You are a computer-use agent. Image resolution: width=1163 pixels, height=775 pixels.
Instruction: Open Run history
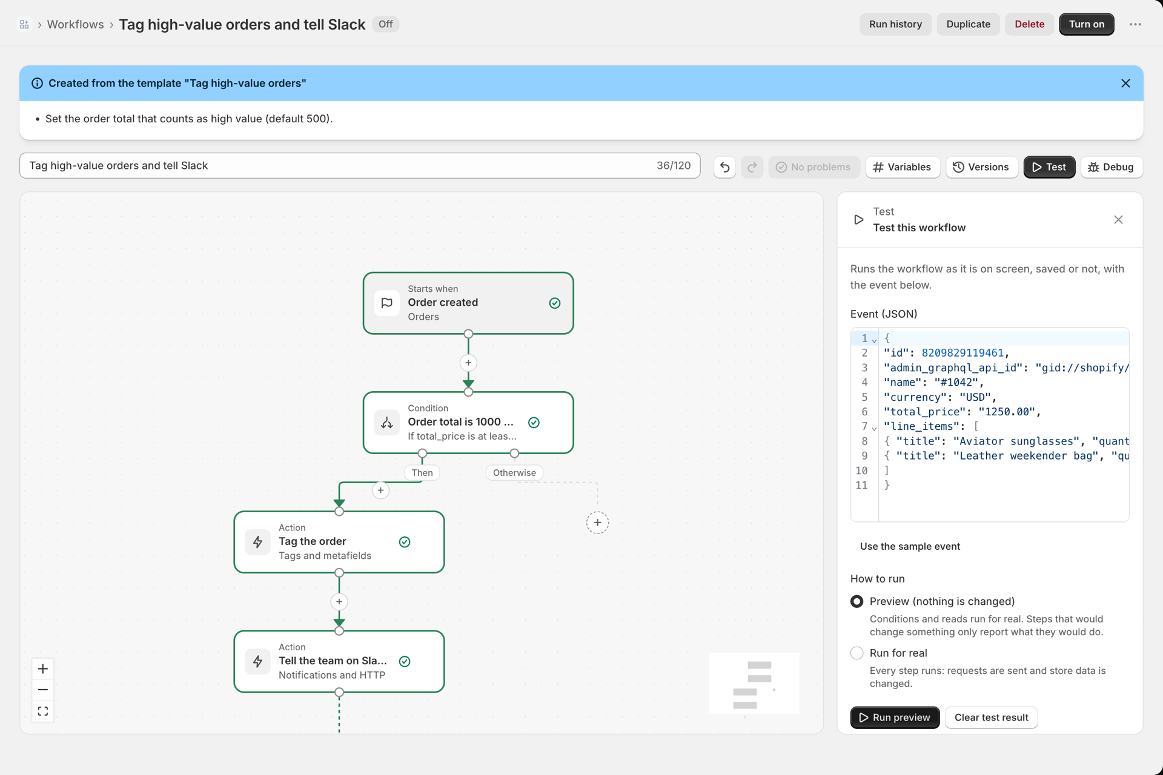pos(895,24)
